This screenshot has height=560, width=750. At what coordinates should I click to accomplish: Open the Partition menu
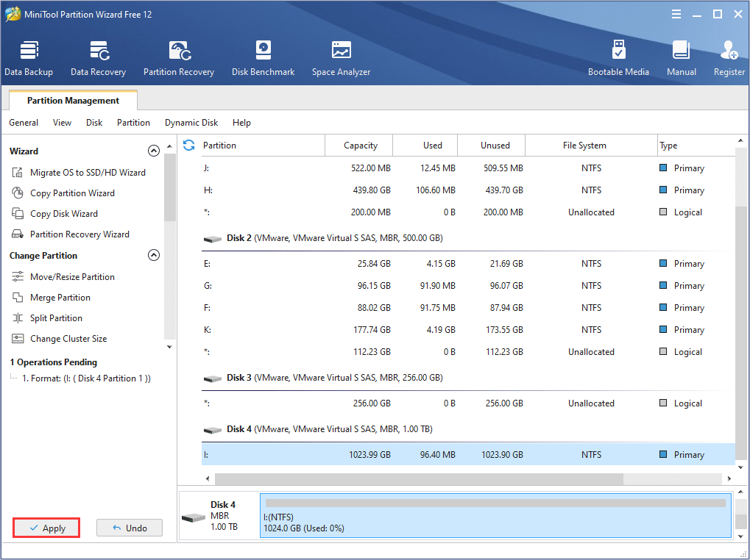[133, 123]
